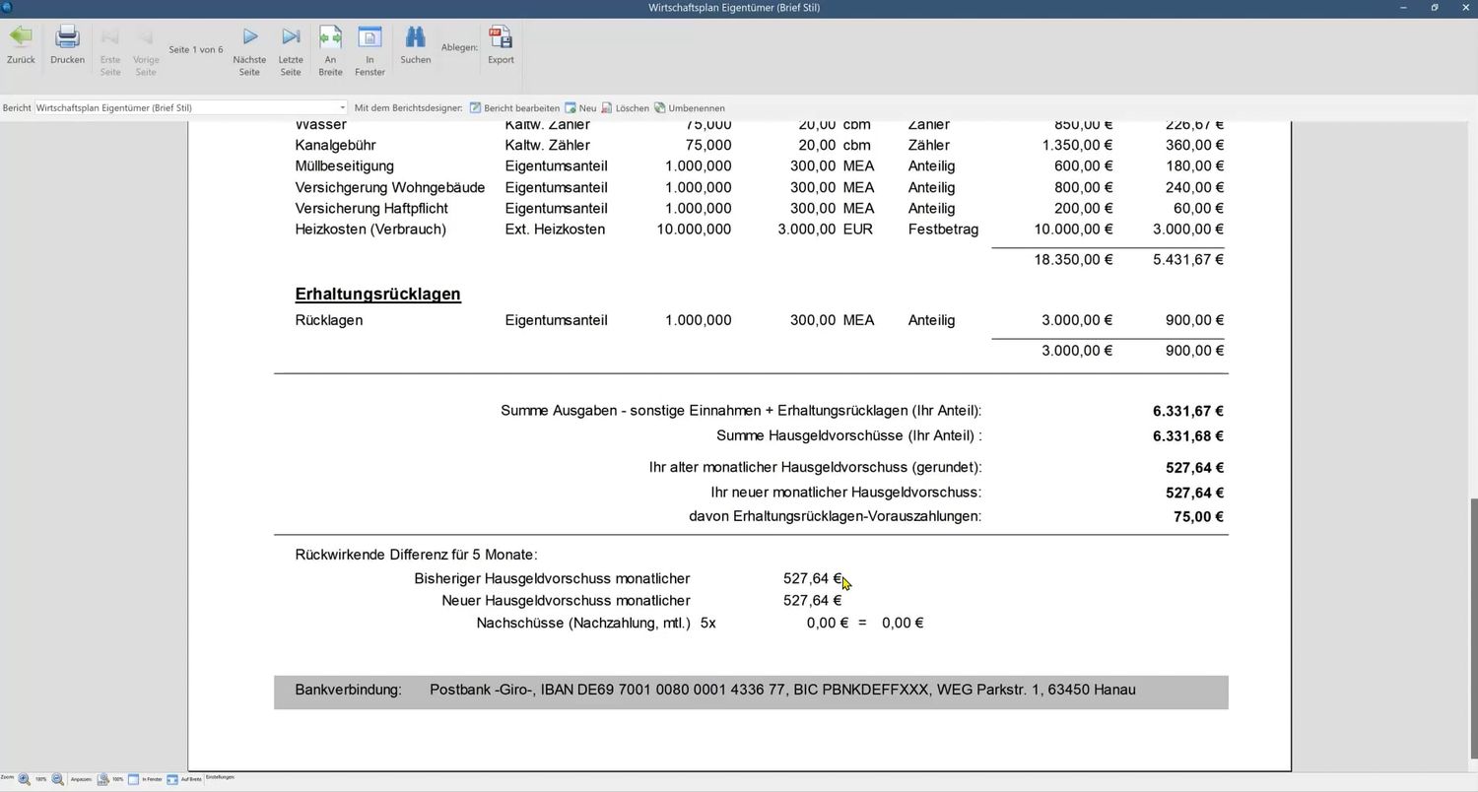
Task: Click 'Seite 1 von 6' page indicator
Action: (196, 49)
